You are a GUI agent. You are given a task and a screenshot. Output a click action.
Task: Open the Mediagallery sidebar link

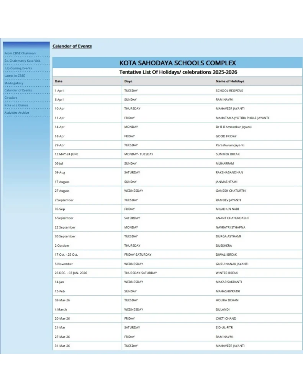14,83
